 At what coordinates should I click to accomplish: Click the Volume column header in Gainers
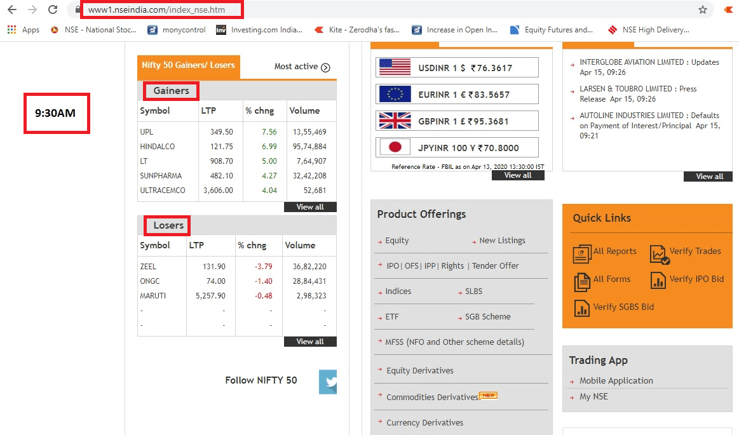pos(304,110)
